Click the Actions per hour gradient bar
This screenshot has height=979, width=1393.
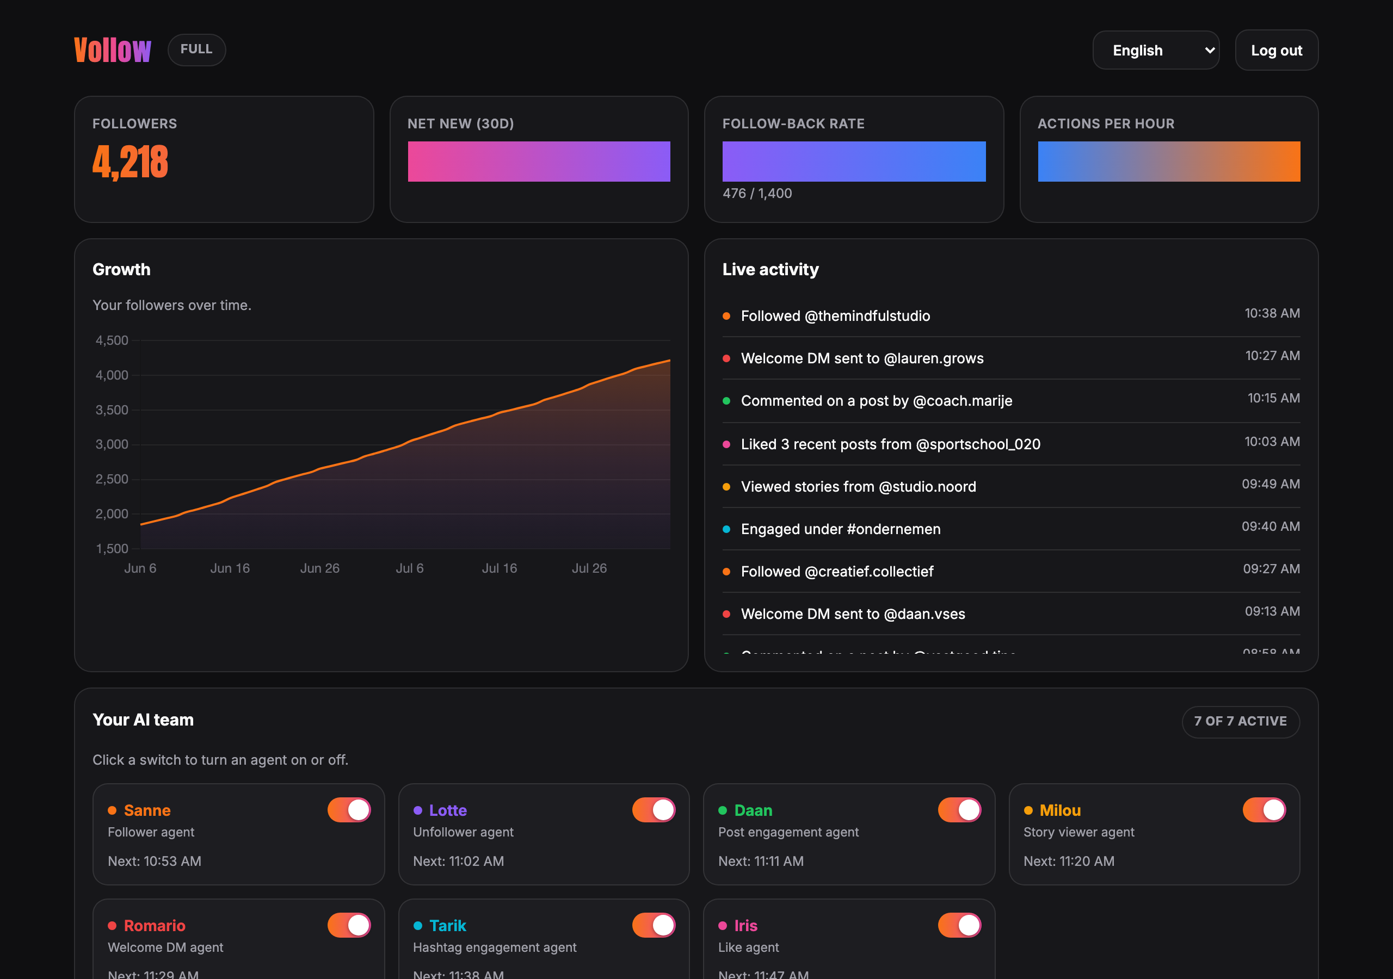coord(1168,162)
